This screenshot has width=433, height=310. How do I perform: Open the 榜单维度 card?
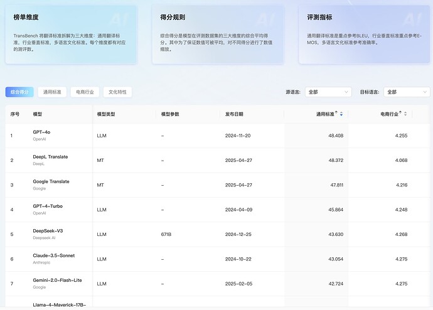(71, 35)
